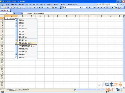Image resolution: width=125 pixels, height=93 pixels.
Task: Click the second Adobe PDF toolbar icon
Action: click(5, 11)
